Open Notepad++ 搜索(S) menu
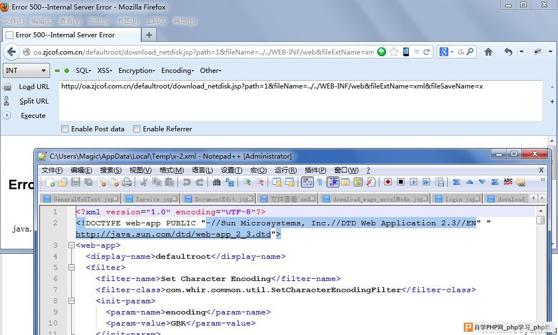Screen dimensions: 558x335 point(111,170)
